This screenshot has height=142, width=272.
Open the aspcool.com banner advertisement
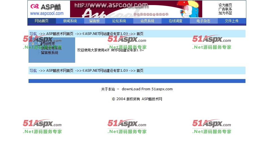(x=136, y=9)
